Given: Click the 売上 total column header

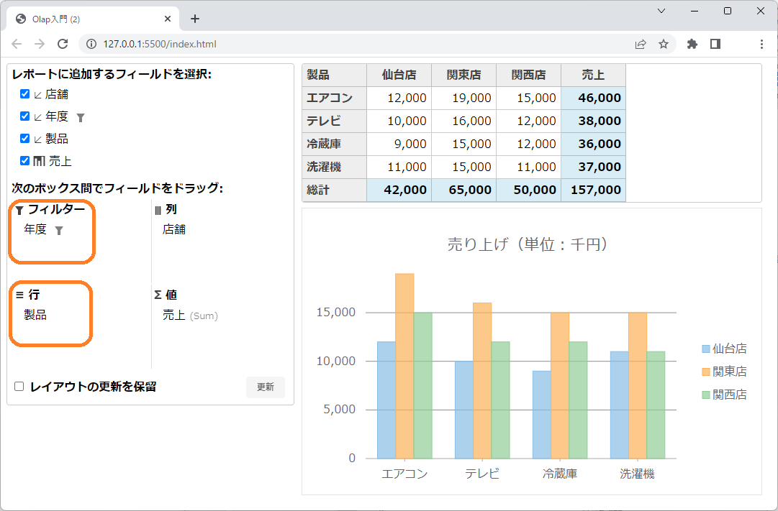Looking at the screenshot, I should tap(594, 75).
